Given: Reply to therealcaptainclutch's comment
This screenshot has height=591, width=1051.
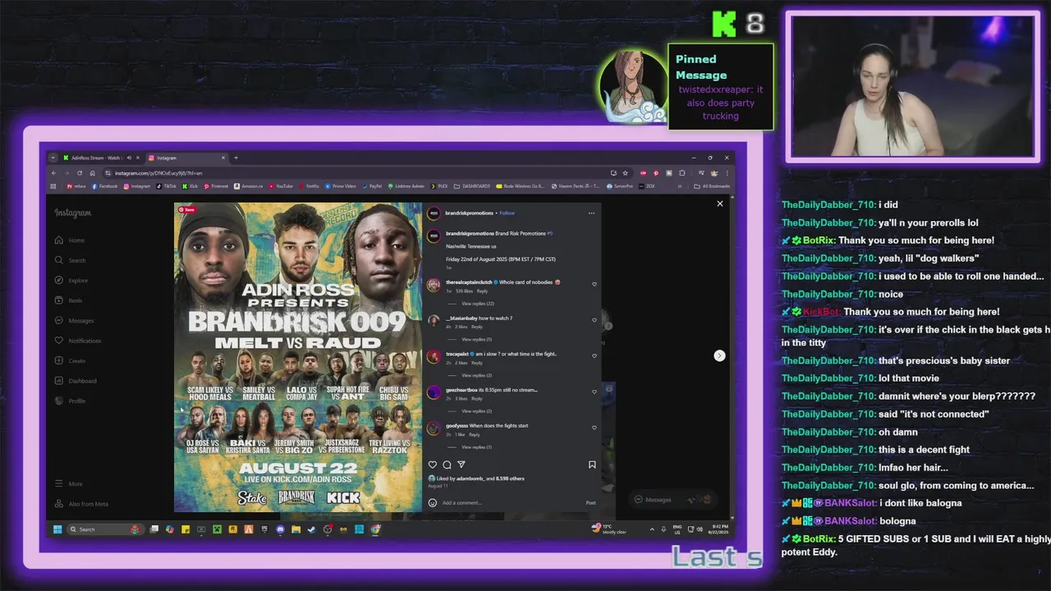Looking at the screenshot, I should click(x=482, y=291).
